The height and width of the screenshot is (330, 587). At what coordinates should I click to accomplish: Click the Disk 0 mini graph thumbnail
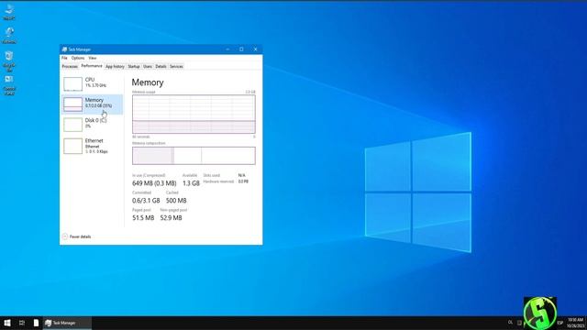pos(72,125)
